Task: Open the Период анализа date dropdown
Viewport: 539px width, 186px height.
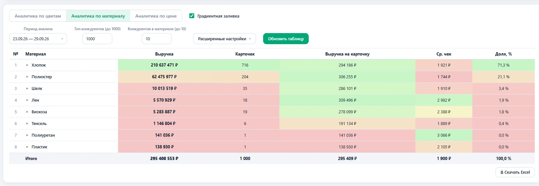Action: (x=38, y=39)
